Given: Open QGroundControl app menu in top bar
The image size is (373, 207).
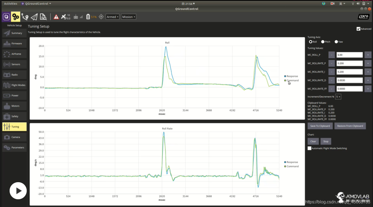Looking at the screenshot, I should click(36, 3).
